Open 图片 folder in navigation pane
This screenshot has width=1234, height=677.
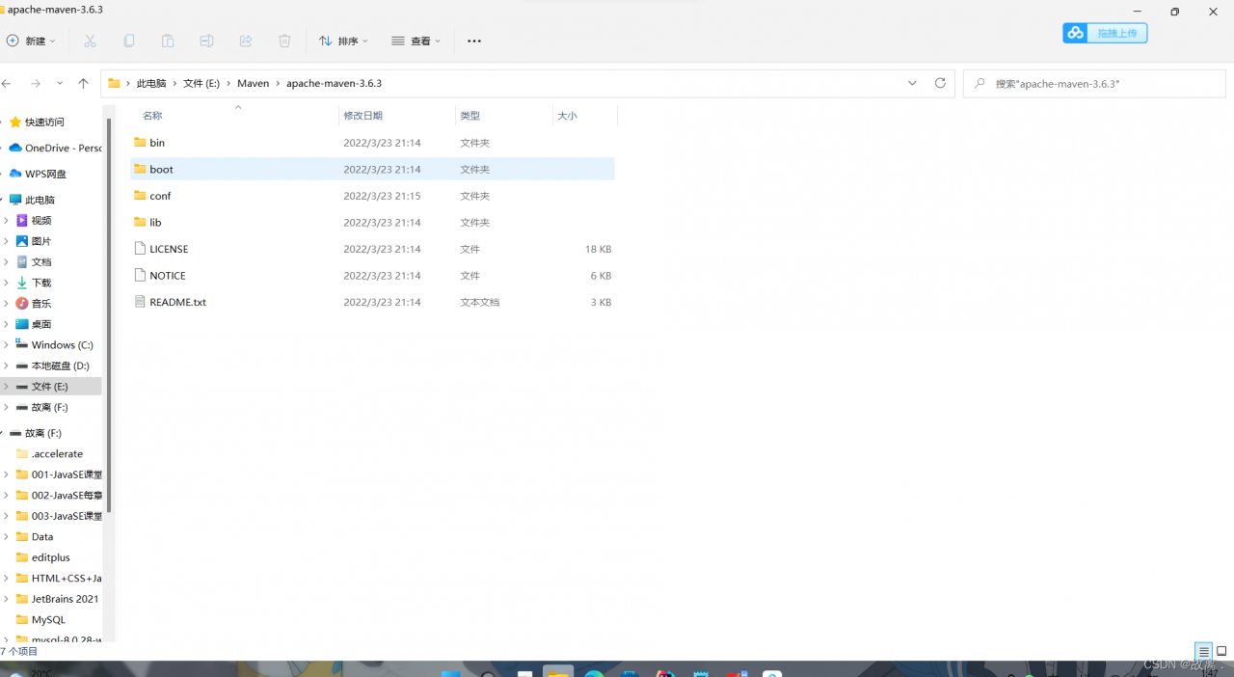[x=41, y=241]
